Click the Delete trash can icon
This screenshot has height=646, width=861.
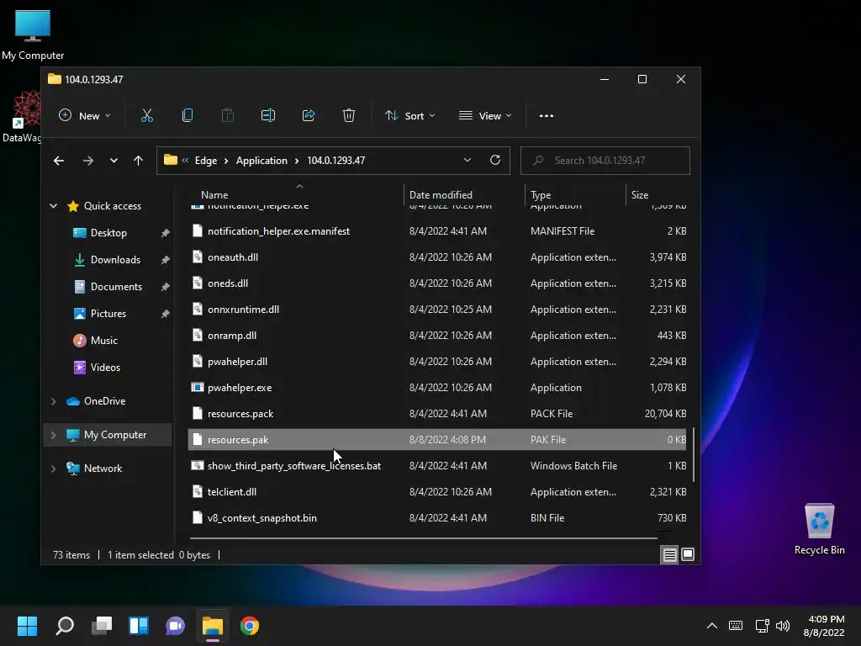coord(349,115)
